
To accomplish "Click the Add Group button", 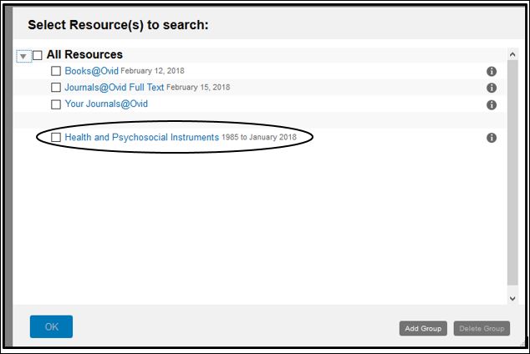I will click(x=423, y=328).
